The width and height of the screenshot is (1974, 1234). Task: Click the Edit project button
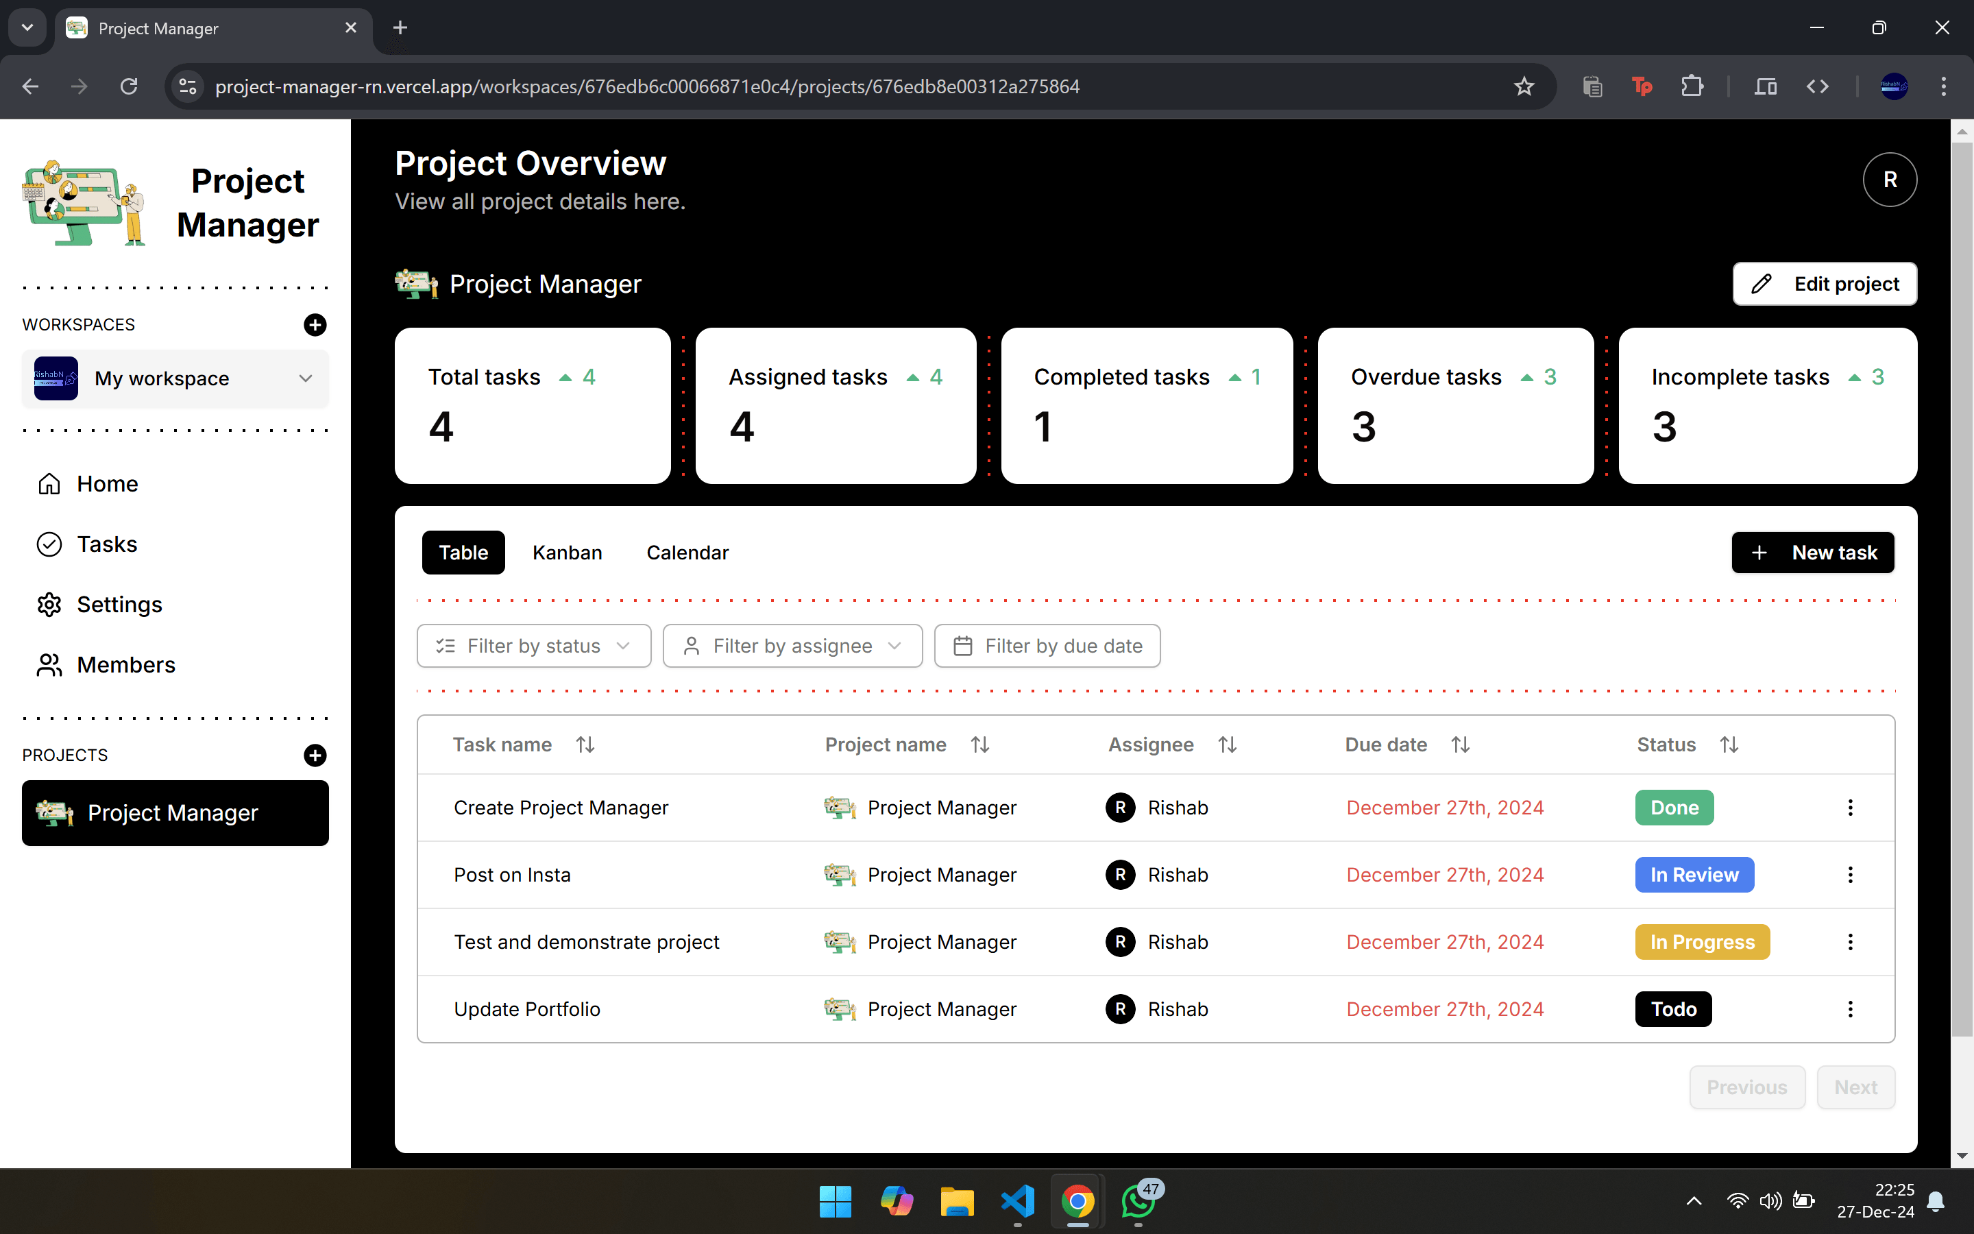pyautogui.click(x=1824, y=284)
